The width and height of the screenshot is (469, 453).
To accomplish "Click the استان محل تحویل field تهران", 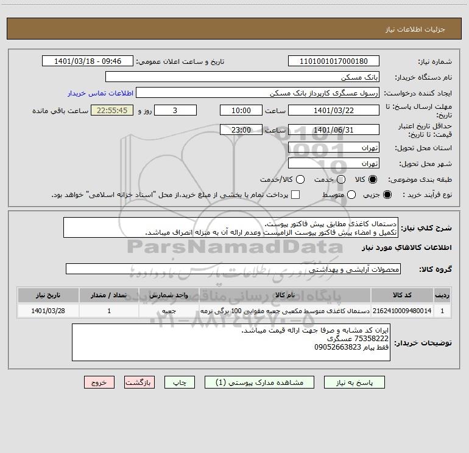I will [334, 147].
